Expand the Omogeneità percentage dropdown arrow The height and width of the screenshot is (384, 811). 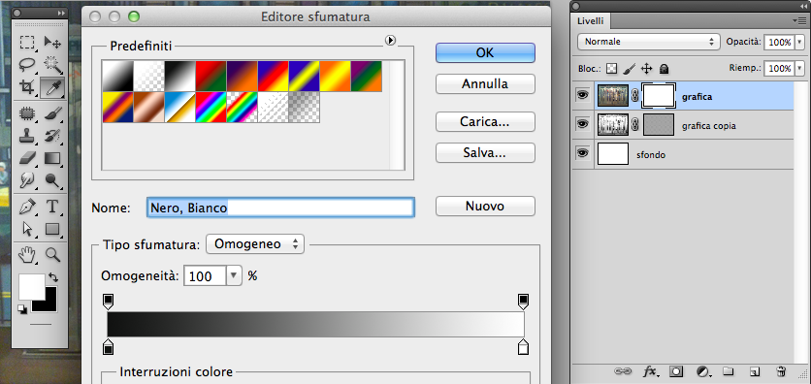[x=234, y=276]
